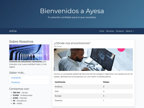Select the Bienvenidos a Ayesa heading

point(72,11)
